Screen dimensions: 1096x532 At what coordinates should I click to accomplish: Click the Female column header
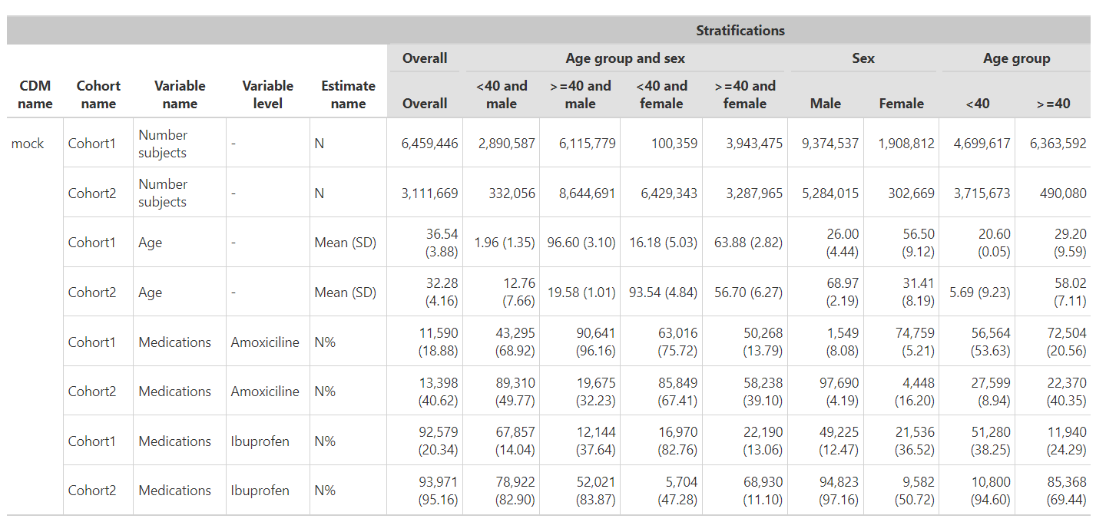pyautogui.click(x=901, y=104)
